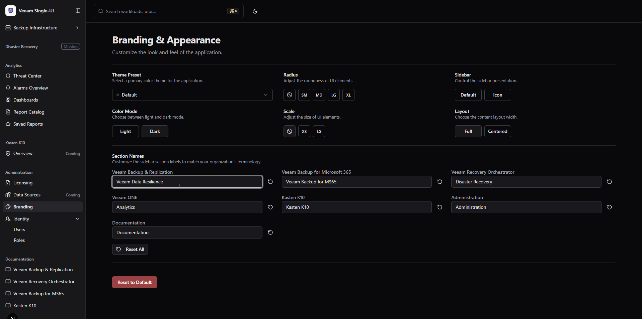Switch color mode to Light

126,131
